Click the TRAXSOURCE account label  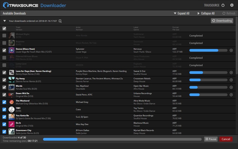click(x=212, y=5)
